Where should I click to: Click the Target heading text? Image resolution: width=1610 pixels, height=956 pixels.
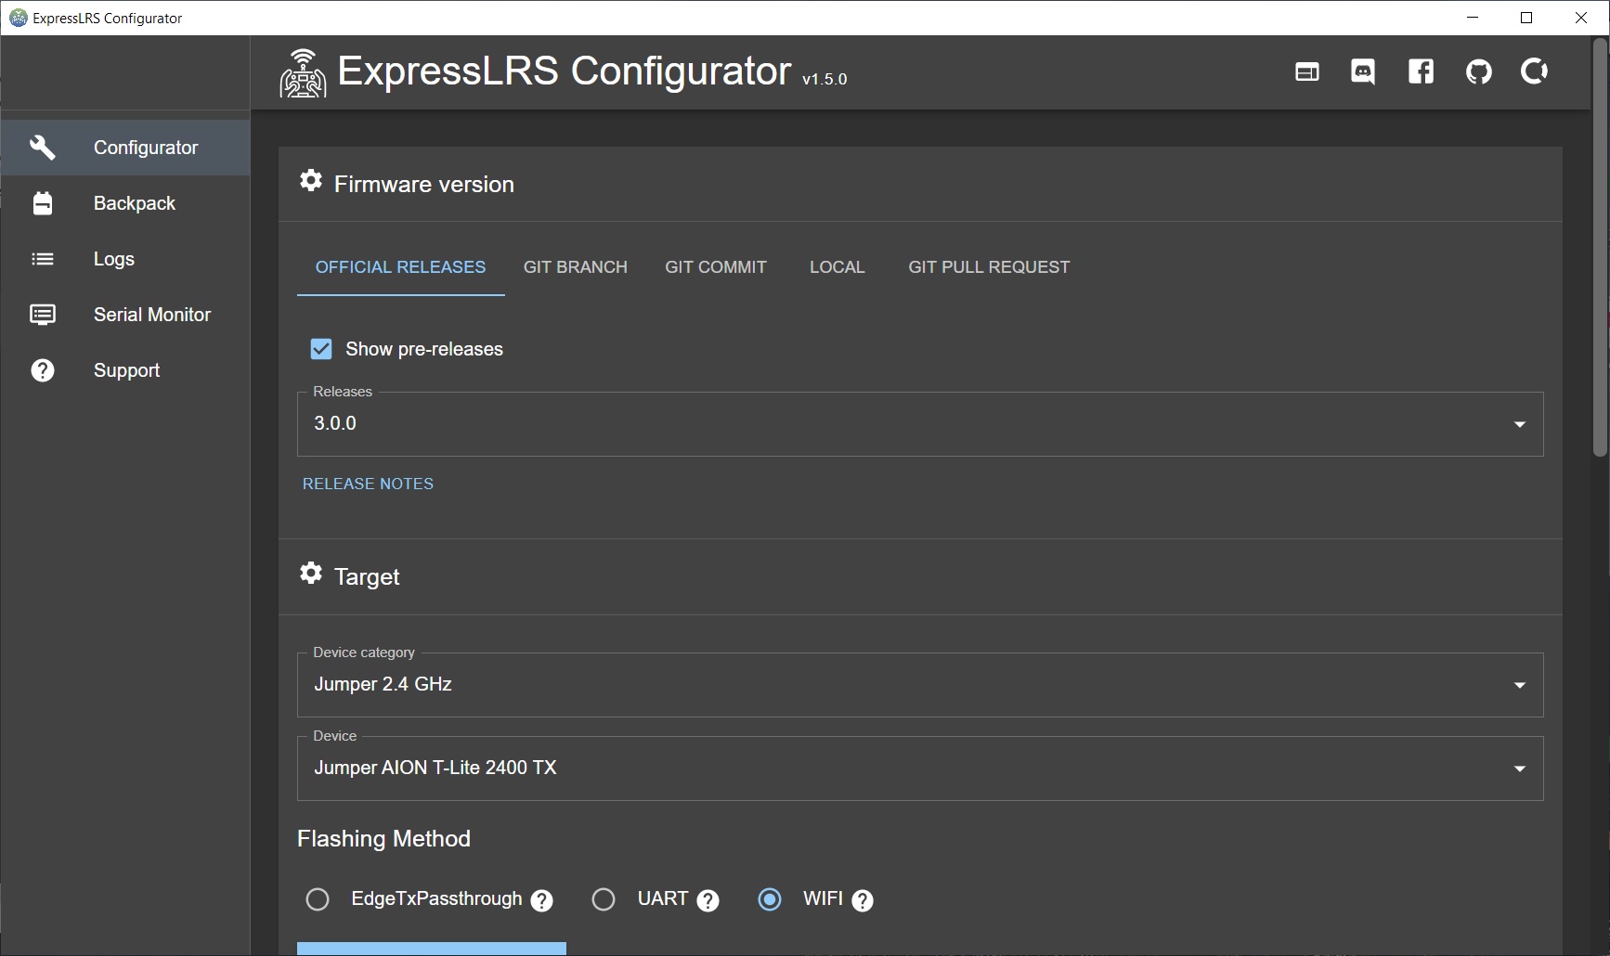pyautogui.click(x=367, y=576)
